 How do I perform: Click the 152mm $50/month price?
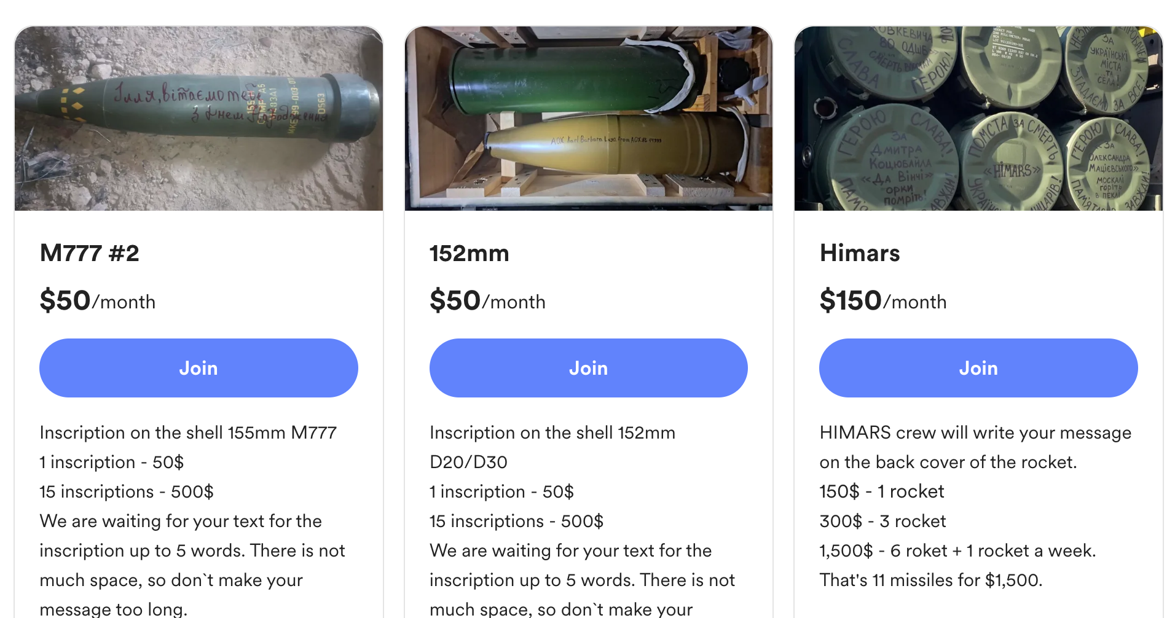[487, 301]
